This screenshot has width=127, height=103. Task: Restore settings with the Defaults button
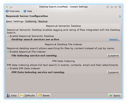tap(28, 95)
